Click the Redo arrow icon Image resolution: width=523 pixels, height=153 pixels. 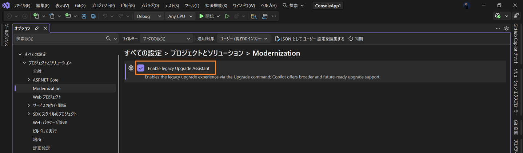(121, 16)
